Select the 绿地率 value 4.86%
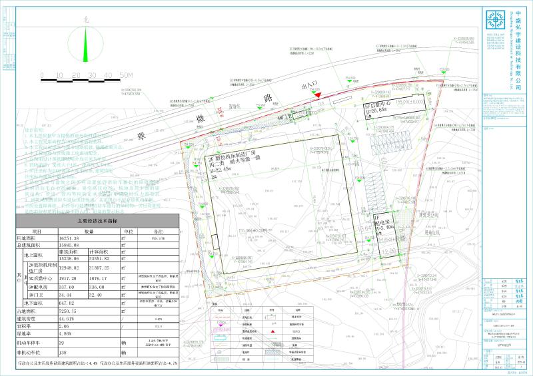 click(x=67, y=334)
